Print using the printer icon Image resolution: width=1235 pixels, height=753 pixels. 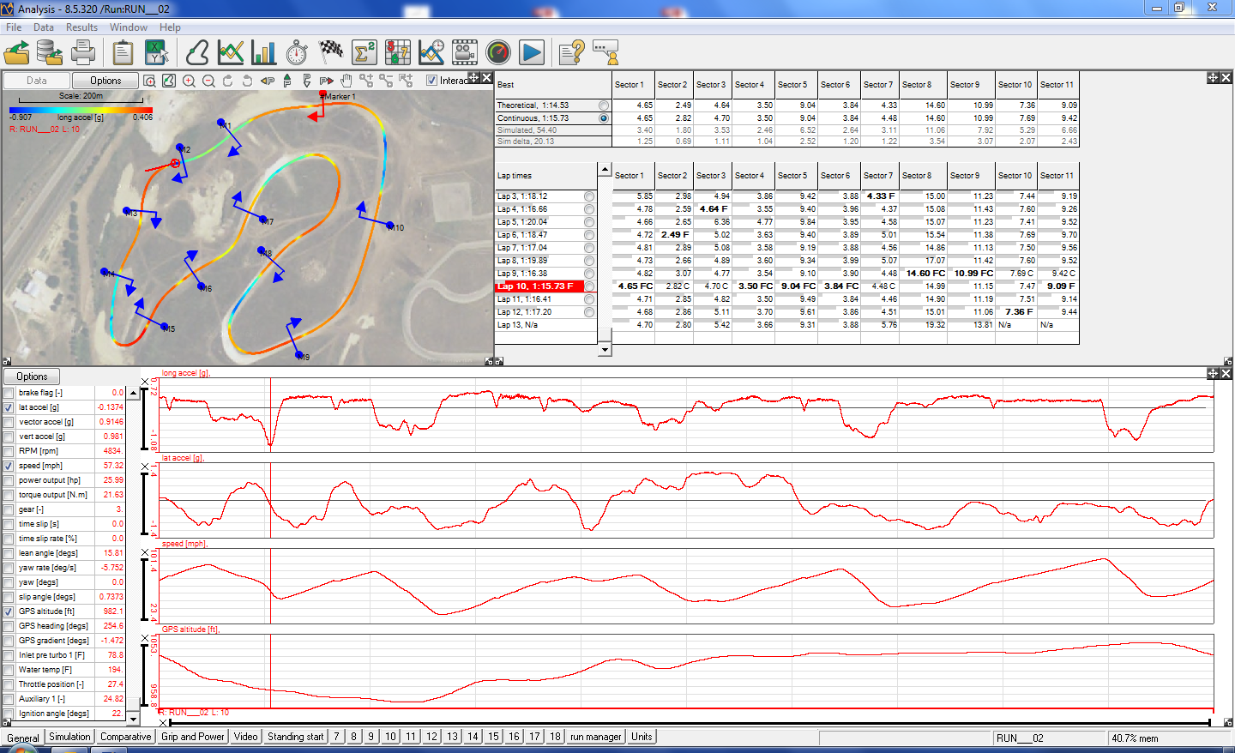83,53
